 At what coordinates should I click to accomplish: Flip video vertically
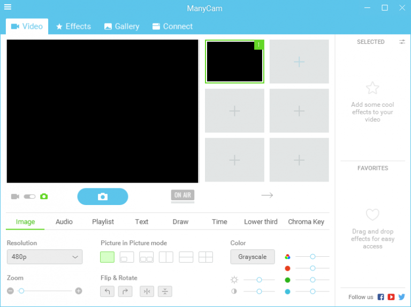coord(165,292)
